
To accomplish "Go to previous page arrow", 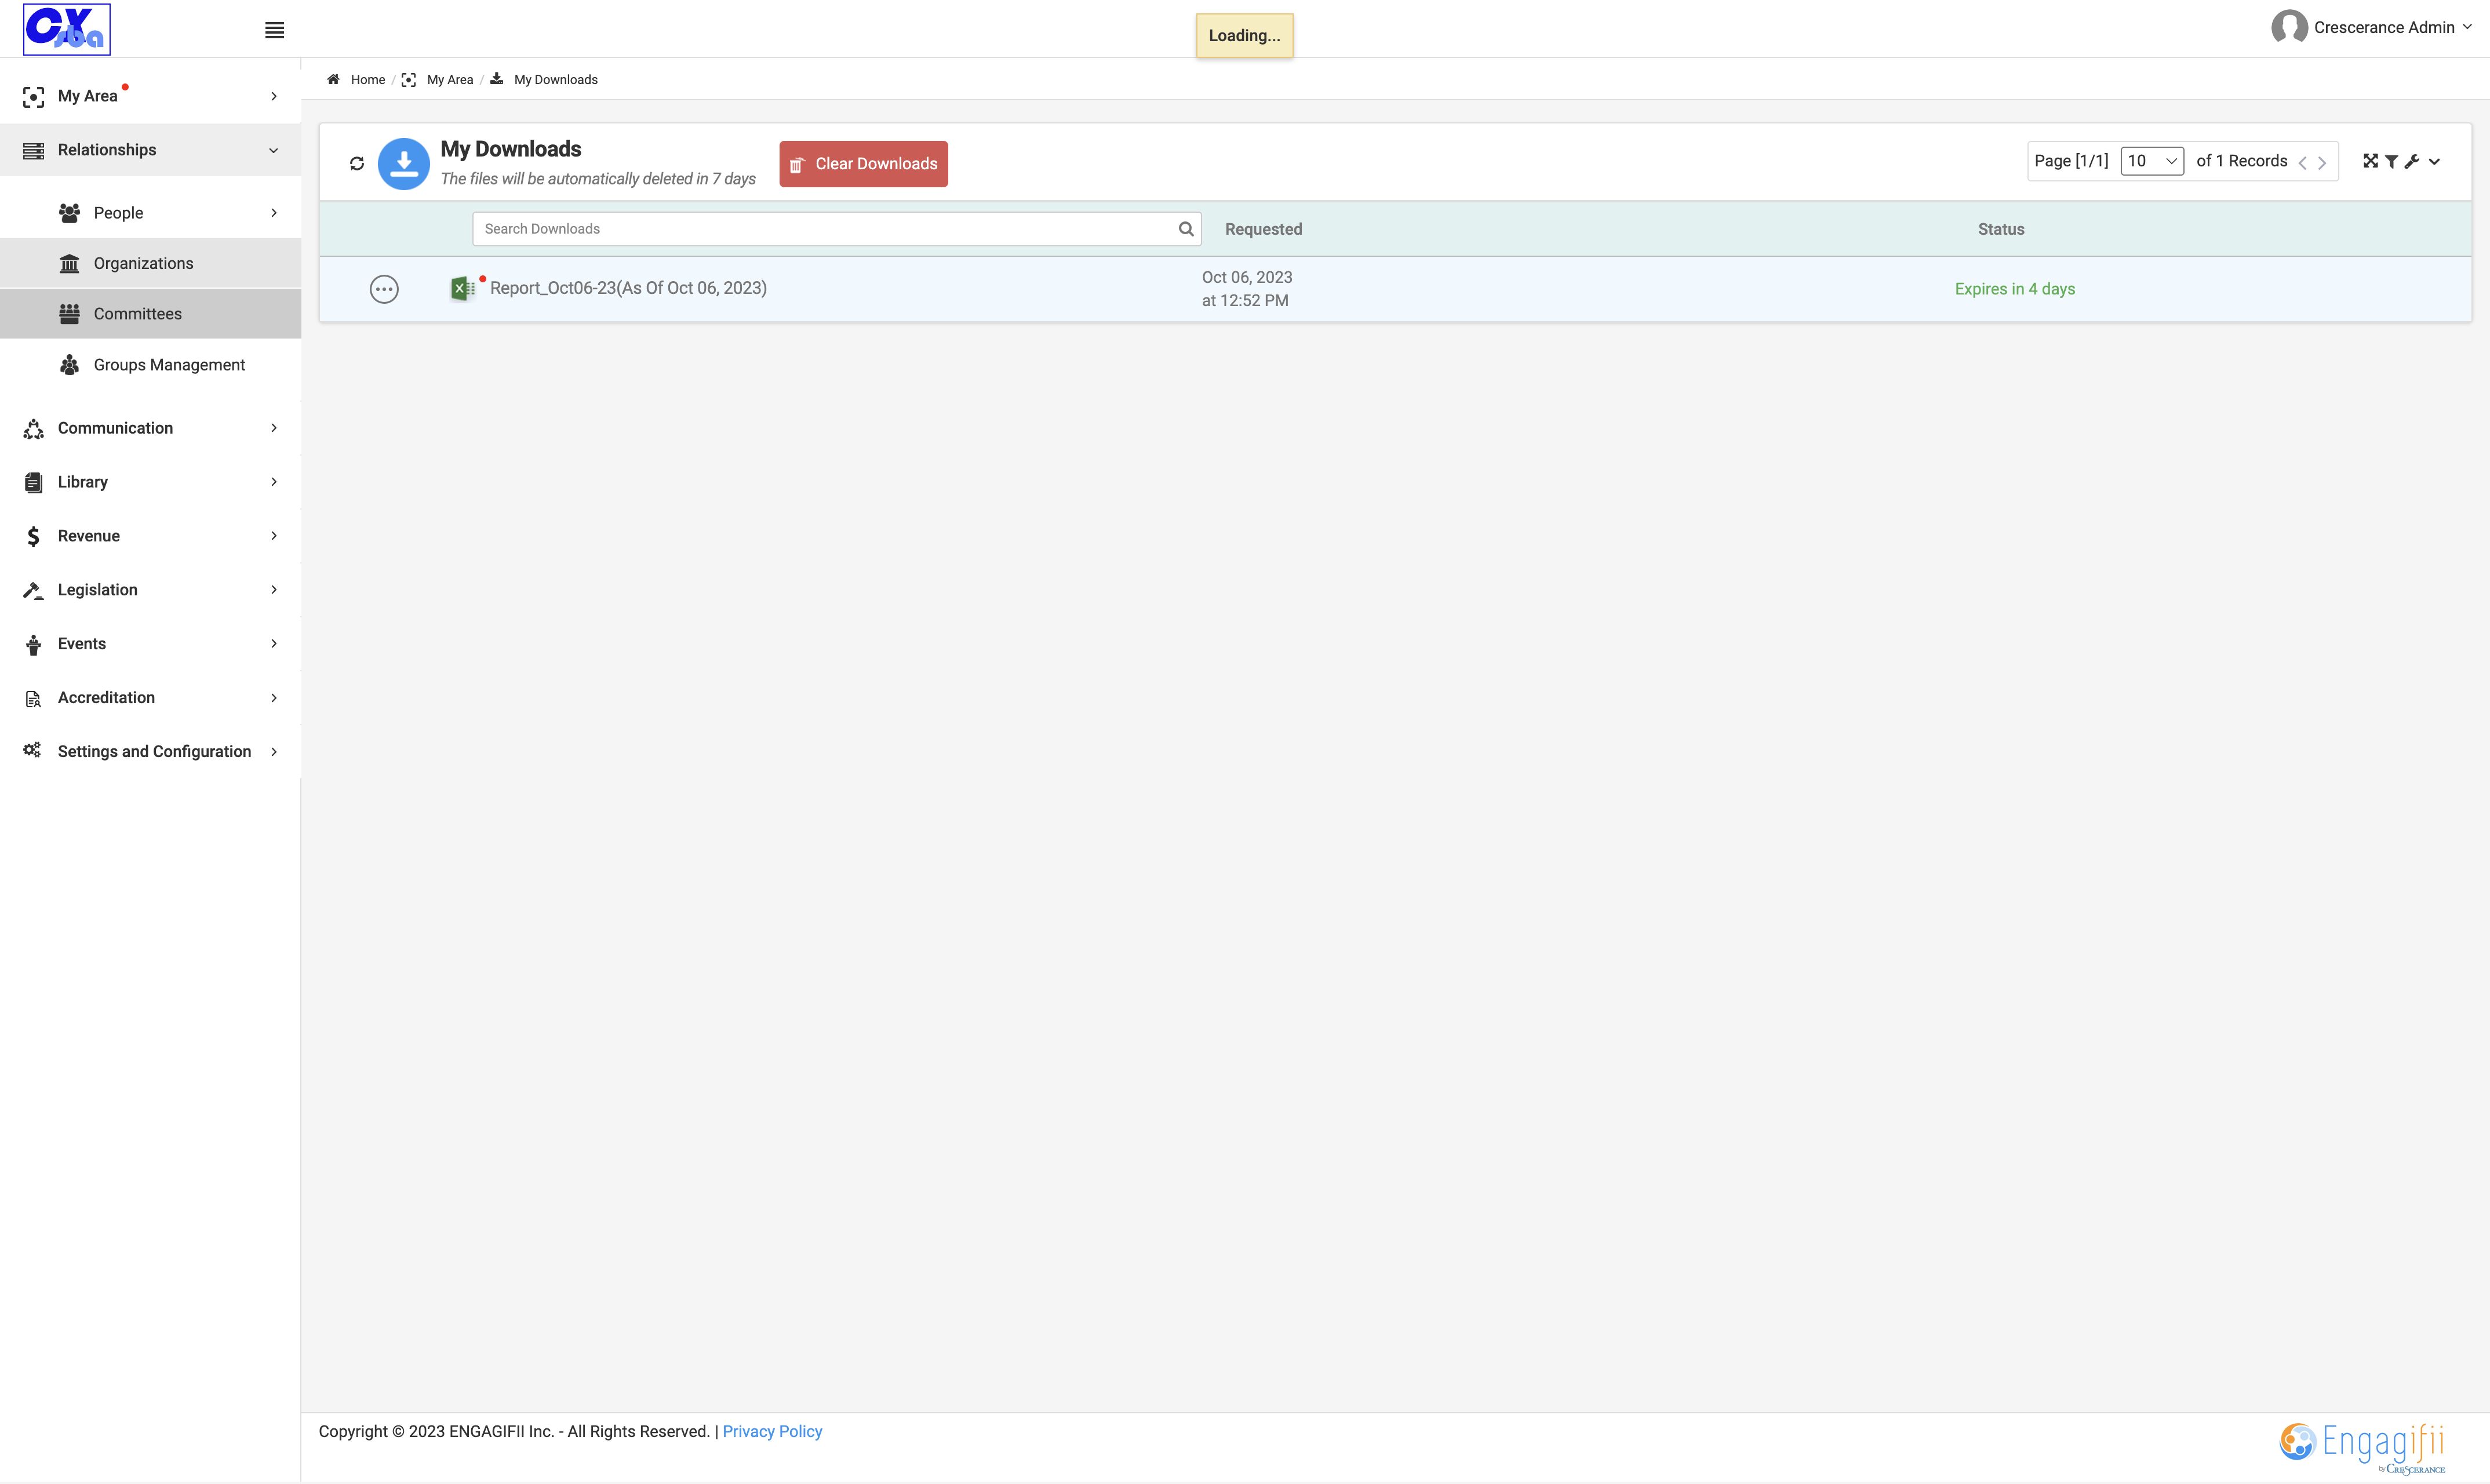I will [2302, 162].
